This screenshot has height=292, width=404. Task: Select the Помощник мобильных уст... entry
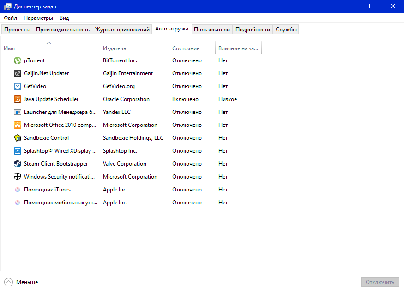point(61,203)
